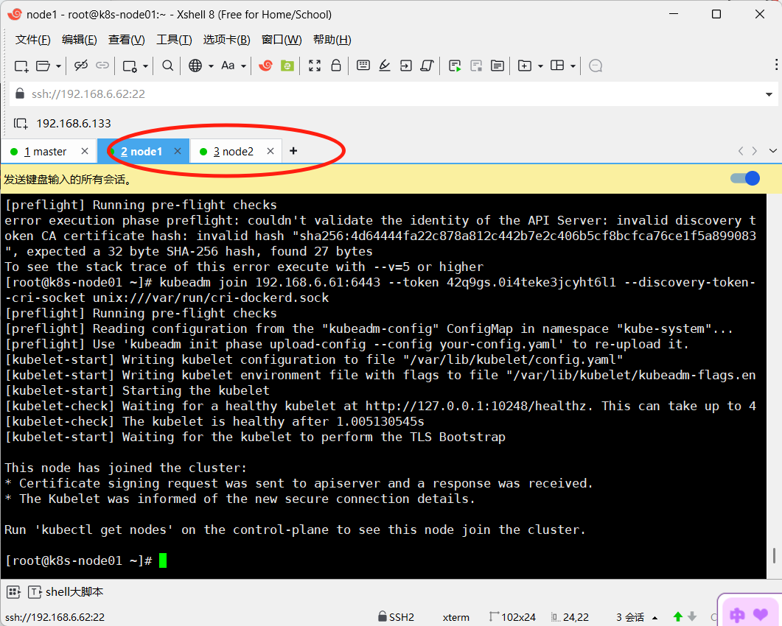Image resolution: width=782 pixels, height=626 pixels.
Task: Expand the Open Session folder dropdown arrow
Action: [58, 66]
